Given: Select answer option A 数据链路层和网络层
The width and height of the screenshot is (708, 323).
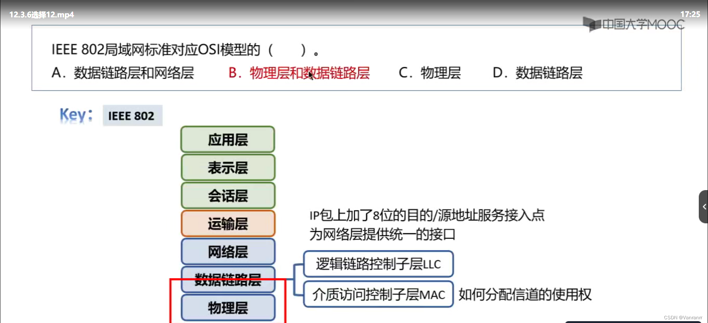Looking at the screenshot, I should 123,73.
